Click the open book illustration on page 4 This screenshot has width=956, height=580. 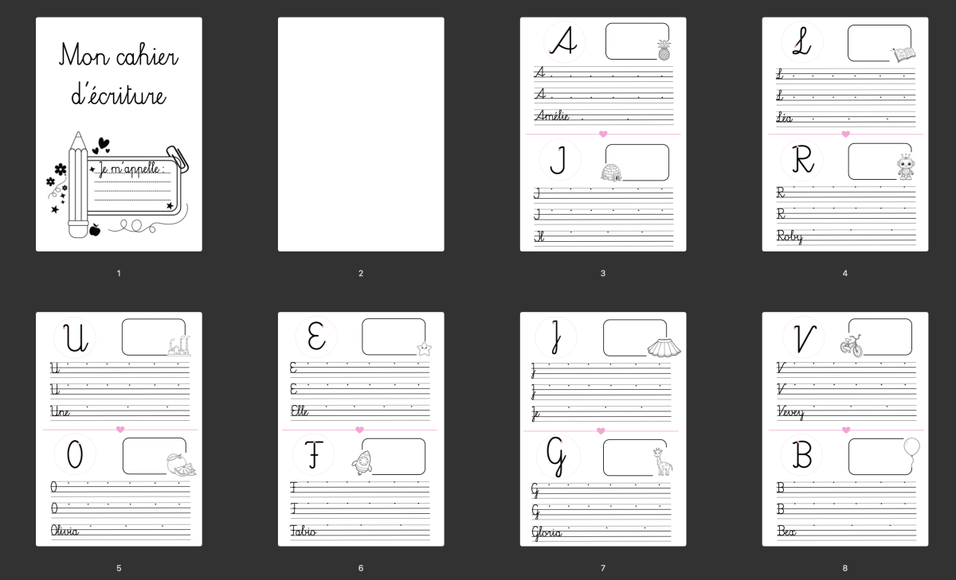point(903,54)
